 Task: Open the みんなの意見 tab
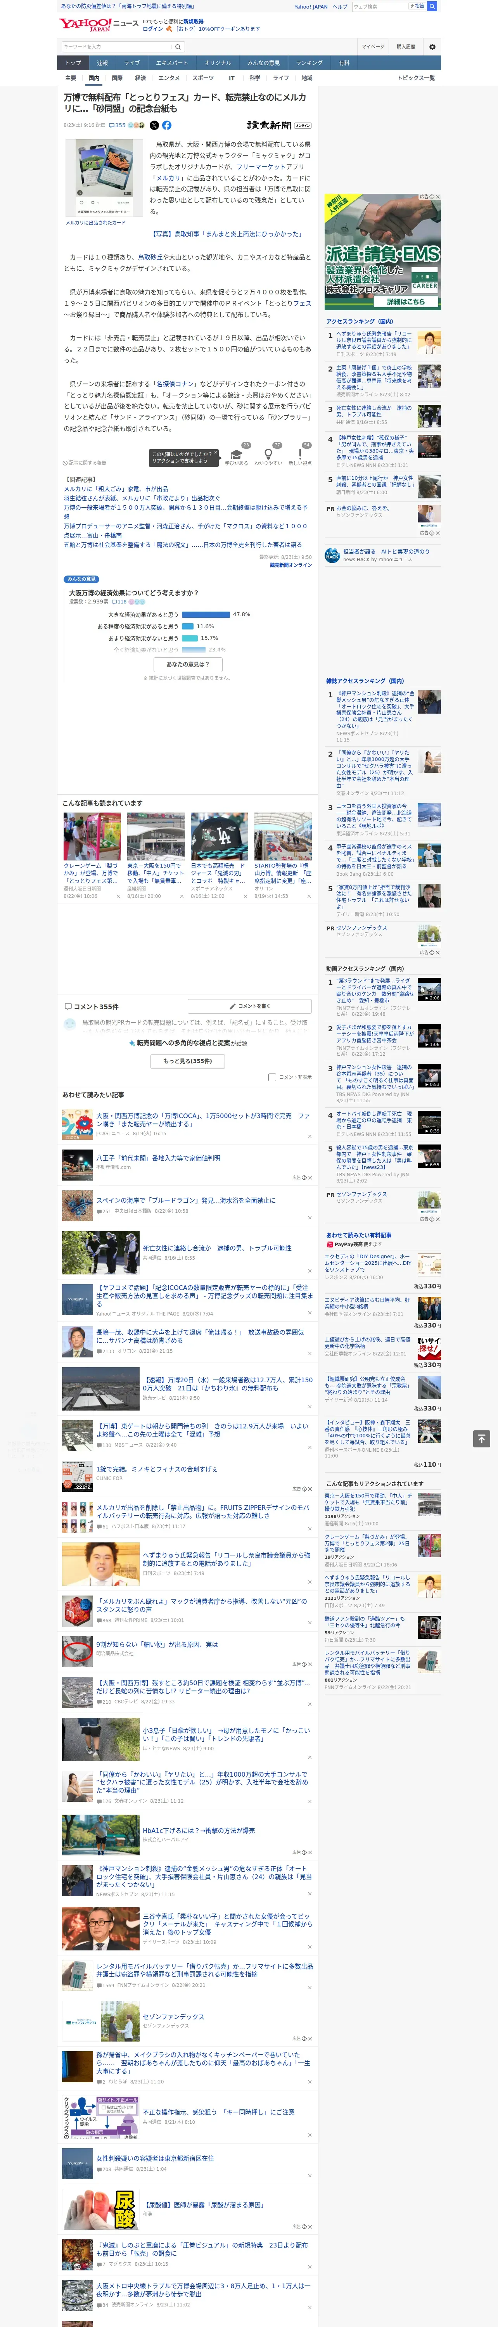263,63
